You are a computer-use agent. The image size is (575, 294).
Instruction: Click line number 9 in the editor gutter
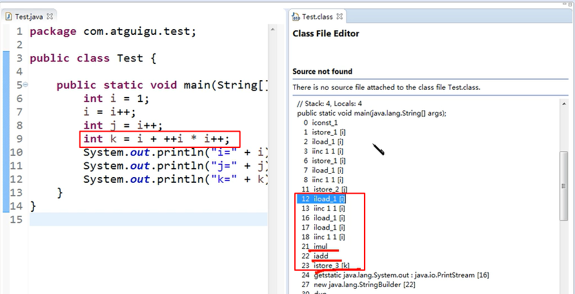click(19, 139)
